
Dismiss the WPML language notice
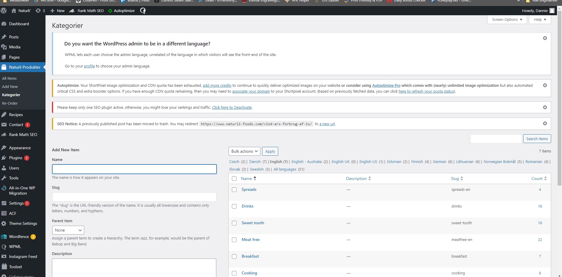545,38
